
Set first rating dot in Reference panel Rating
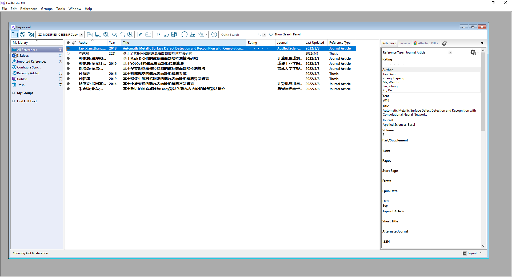pyautogui.click(x=386, y=64)
